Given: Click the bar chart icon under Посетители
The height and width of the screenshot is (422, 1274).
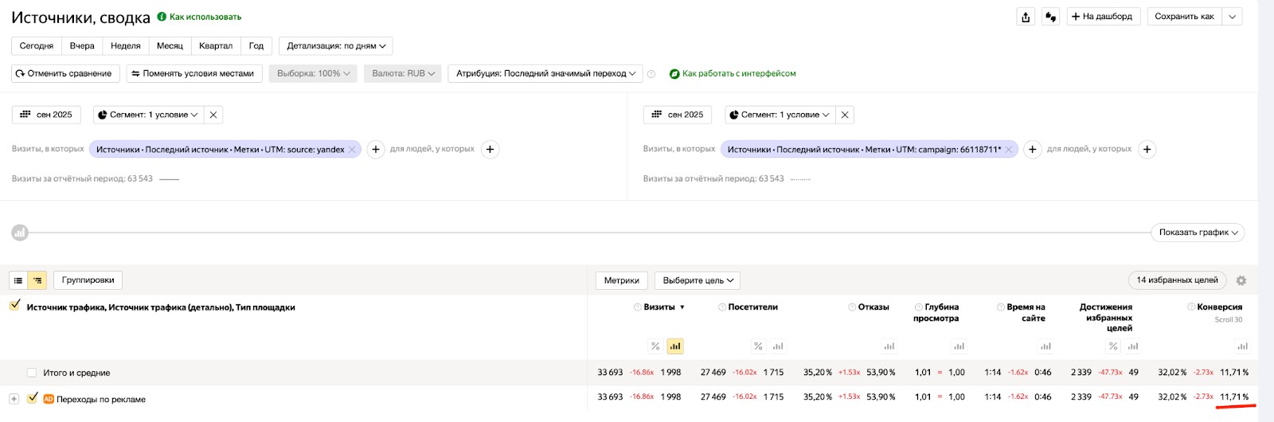Looking at the screenshot, I should (x=778, y=346).
